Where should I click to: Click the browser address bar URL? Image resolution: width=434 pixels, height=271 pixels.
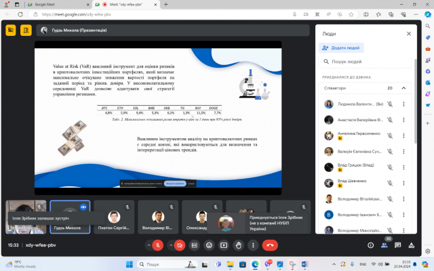point(77,14)
